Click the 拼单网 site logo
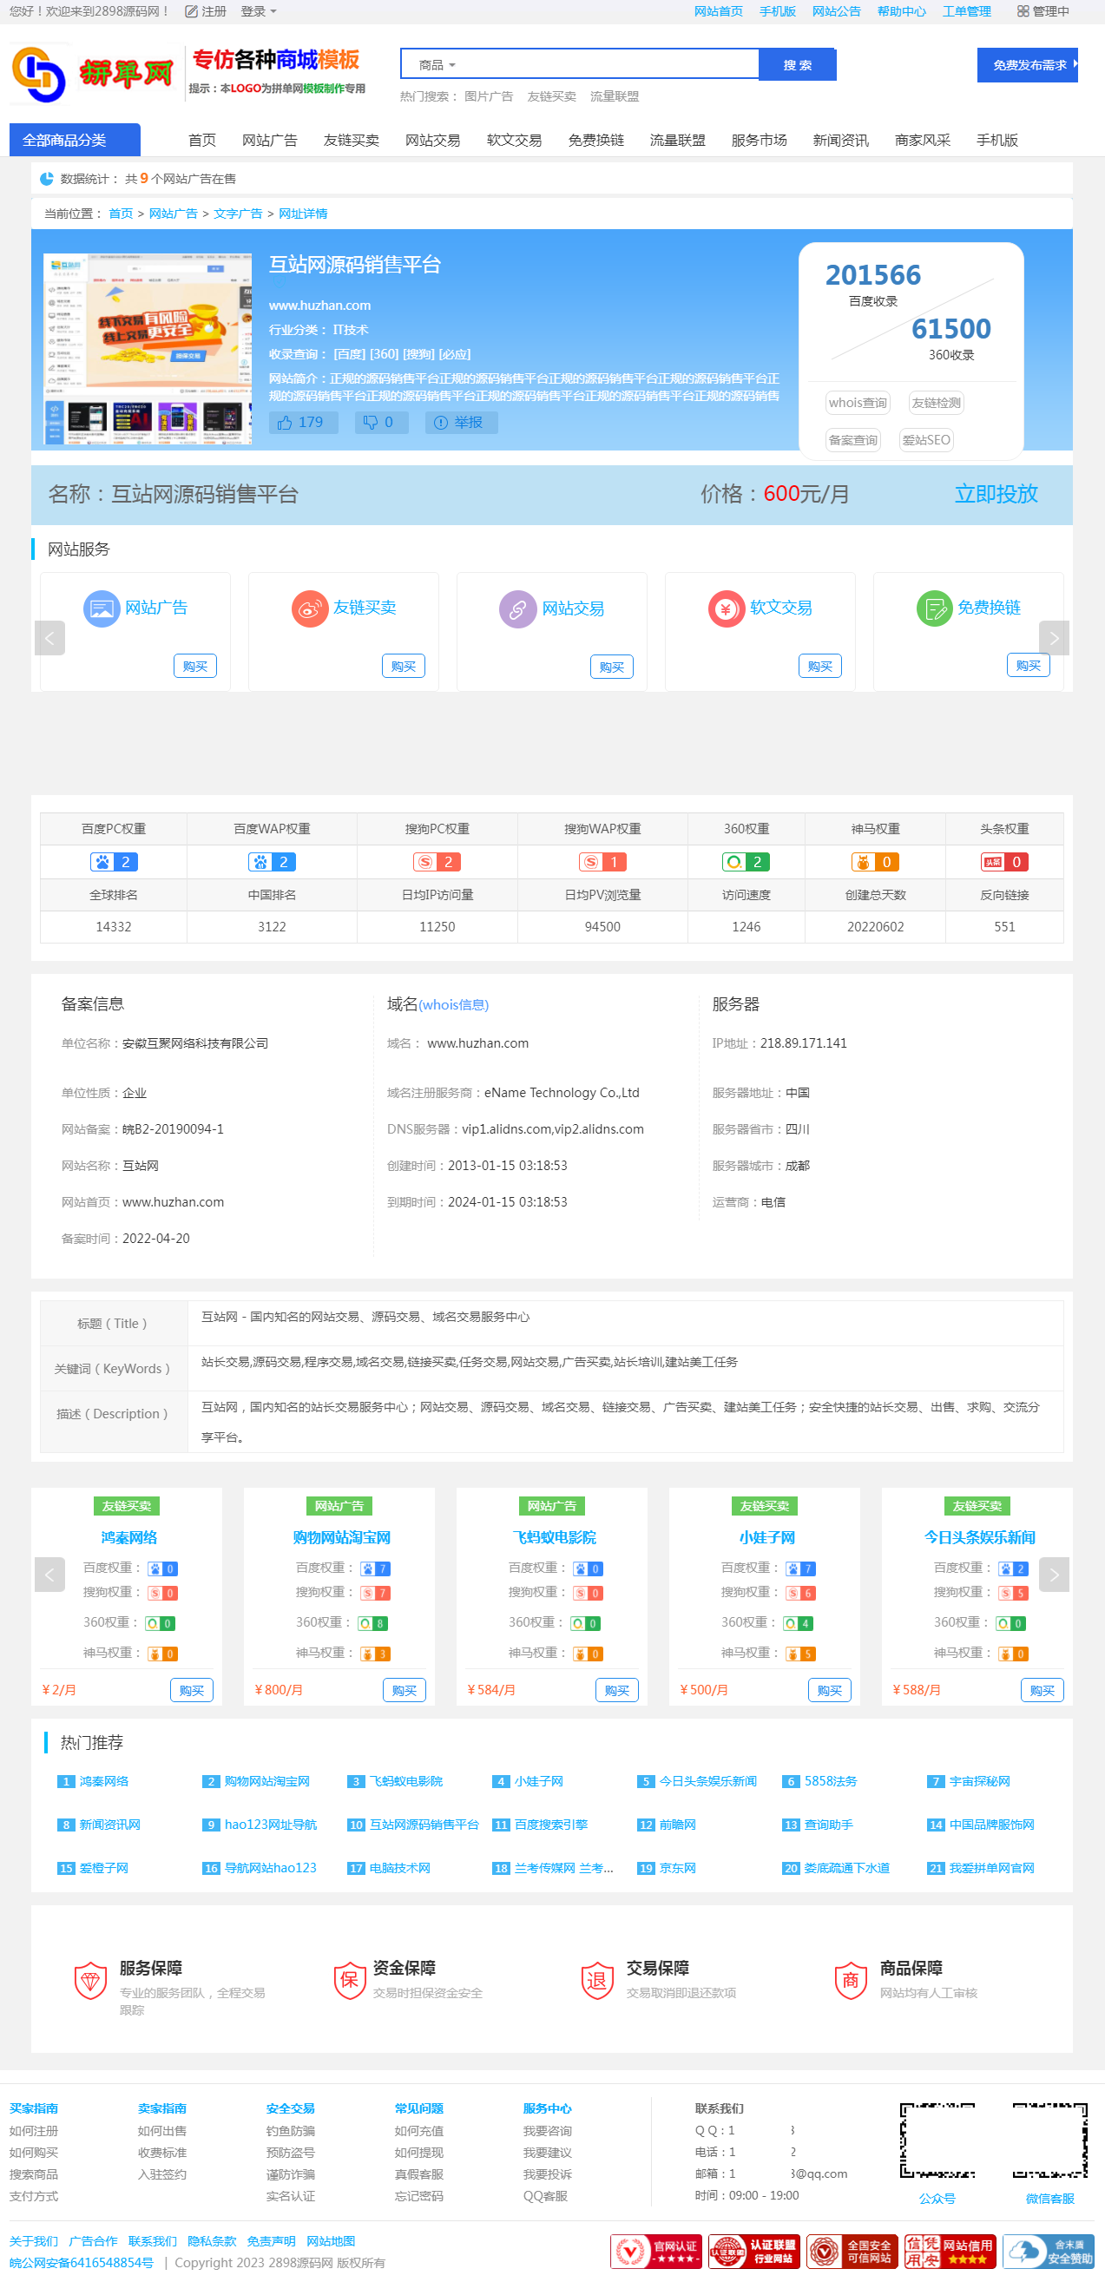This screenshot has height=2282, width=1105. pyautogui.click(x=92, y=74)
